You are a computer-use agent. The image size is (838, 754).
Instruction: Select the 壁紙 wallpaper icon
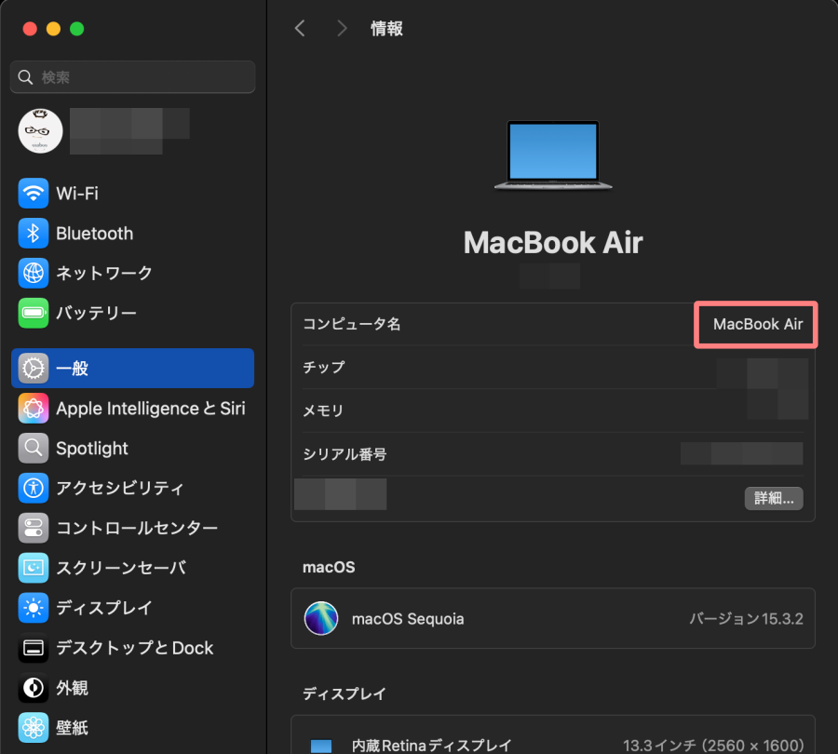(34, 727)
